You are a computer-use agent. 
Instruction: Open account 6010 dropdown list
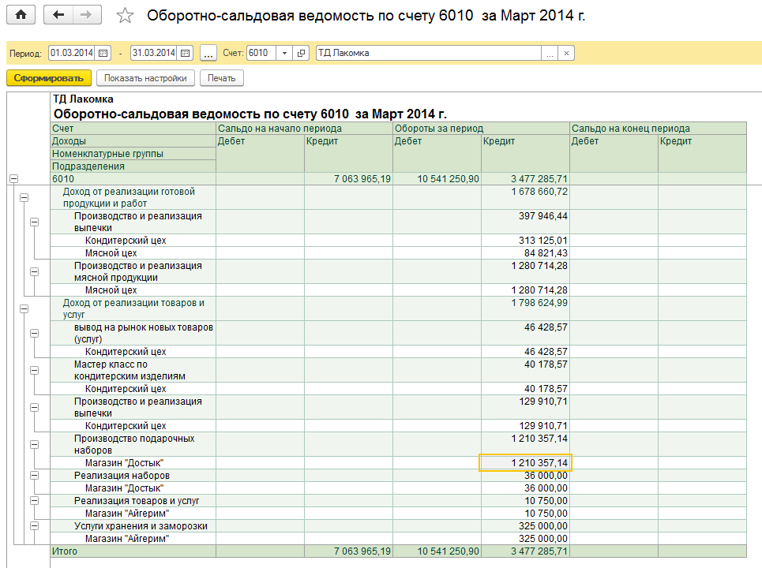pos(285,53)
